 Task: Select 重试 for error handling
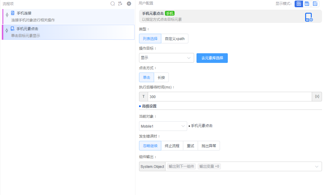click(190, 145)
